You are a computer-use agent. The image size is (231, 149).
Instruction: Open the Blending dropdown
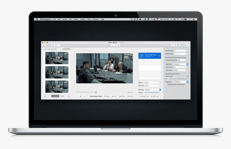pyautogui.click(x=153, y=90)
